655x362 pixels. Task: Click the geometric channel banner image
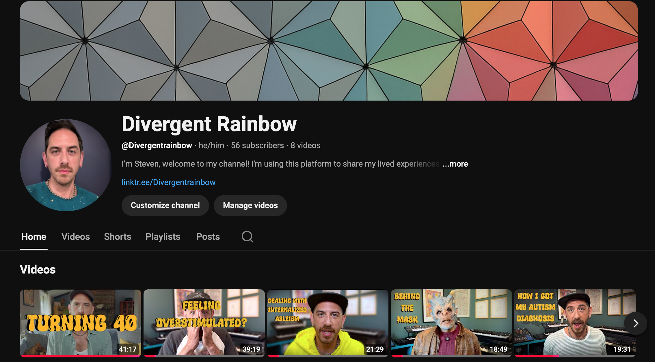coord(329,51)
